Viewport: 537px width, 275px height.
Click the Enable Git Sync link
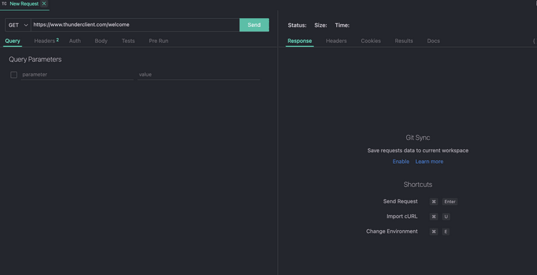point(401,162)
